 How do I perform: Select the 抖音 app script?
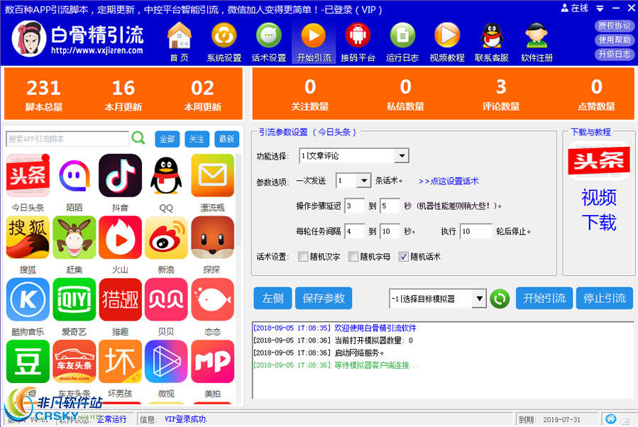(120, 175)
